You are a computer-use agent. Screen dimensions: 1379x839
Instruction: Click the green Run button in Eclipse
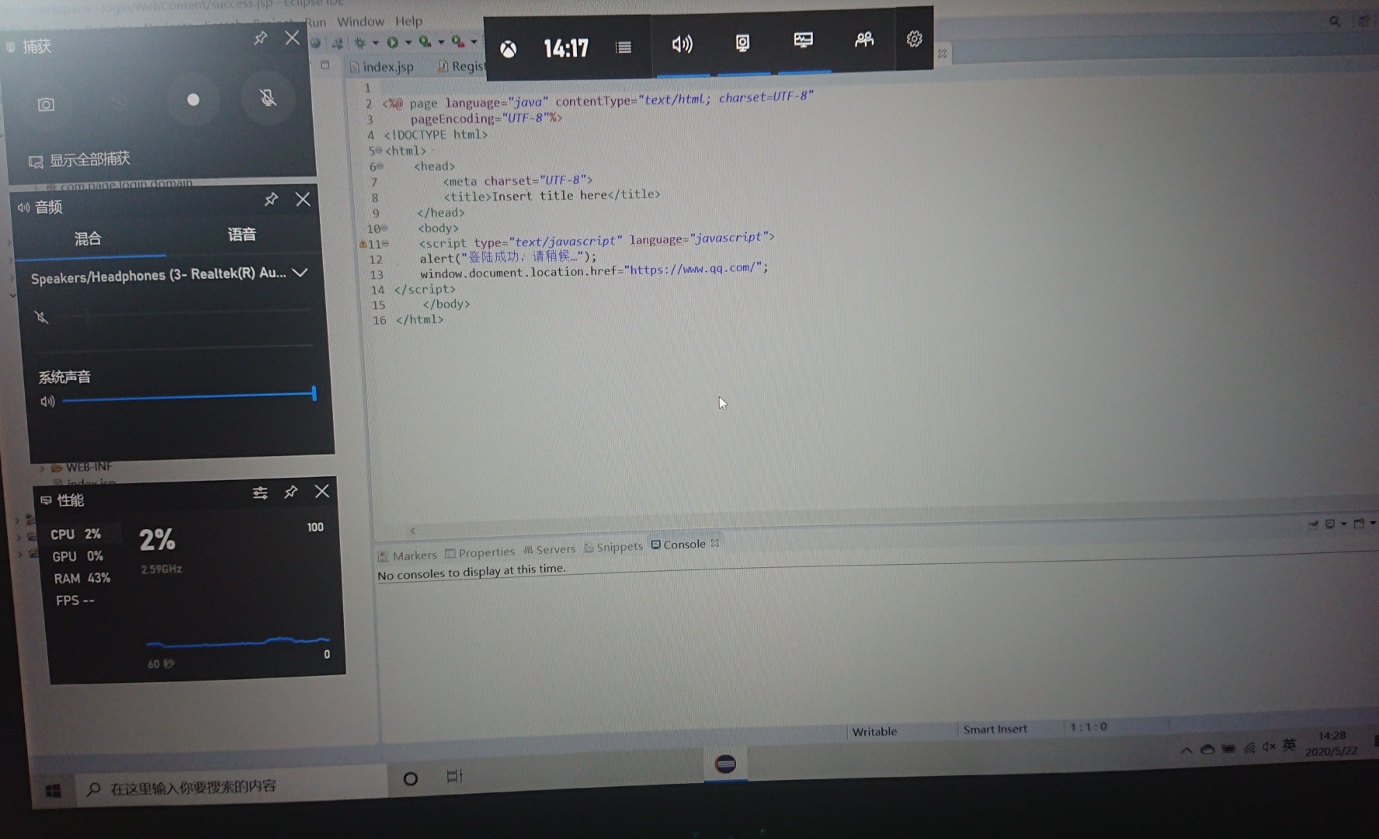click(x=393, y=42)
